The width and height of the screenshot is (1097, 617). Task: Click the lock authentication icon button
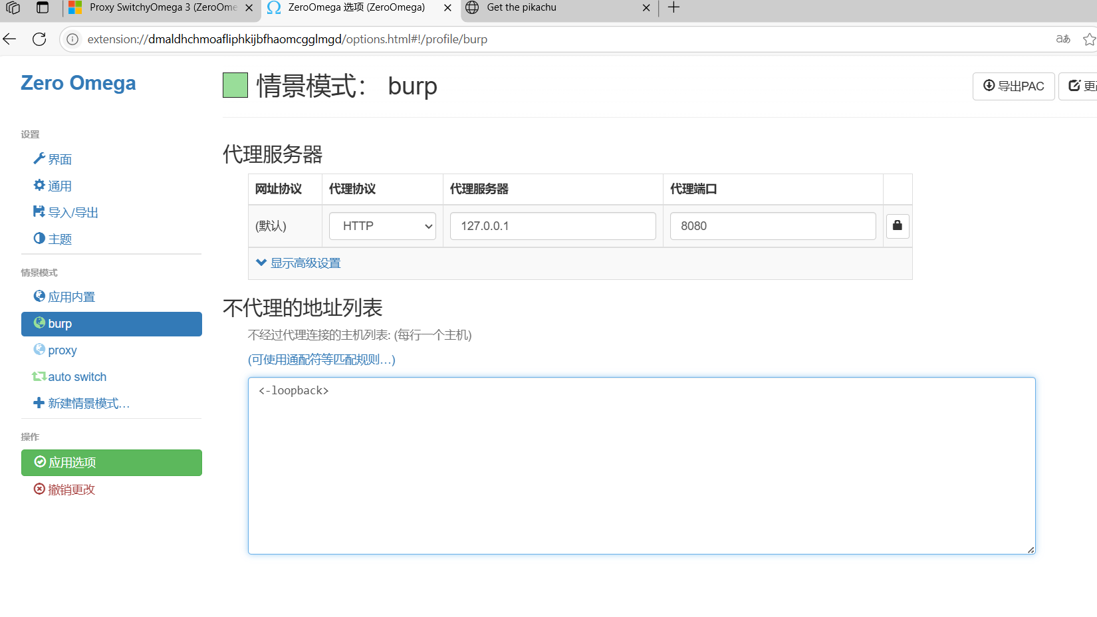898,226
